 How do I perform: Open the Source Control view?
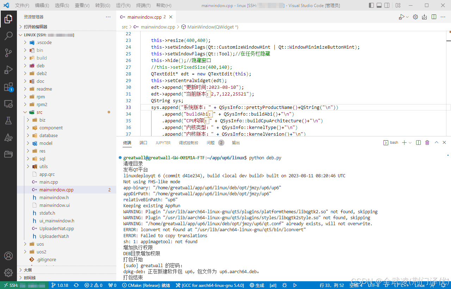pyautogui.click(x=8, y=53)
